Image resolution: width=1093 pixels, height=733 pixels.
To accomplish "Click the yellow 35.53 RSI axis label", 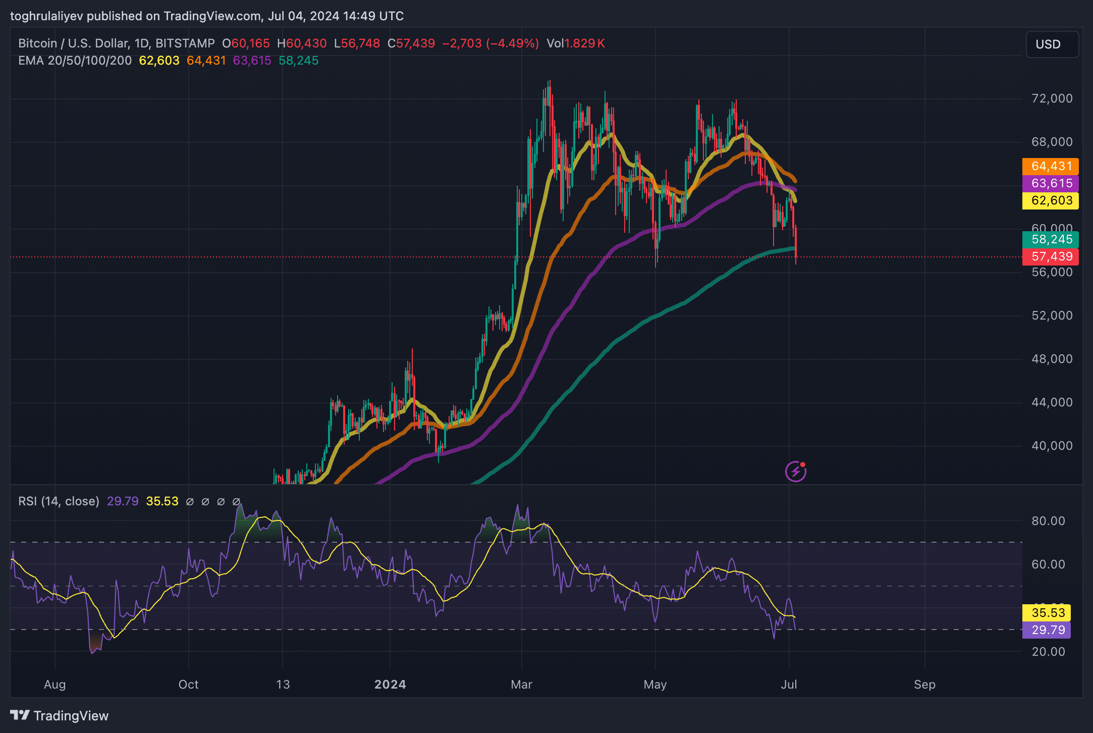I will [1048, 613].
